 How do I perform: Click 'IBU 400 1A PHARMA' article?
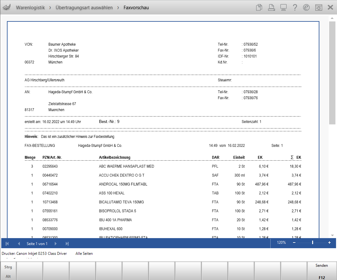point(115,220)
